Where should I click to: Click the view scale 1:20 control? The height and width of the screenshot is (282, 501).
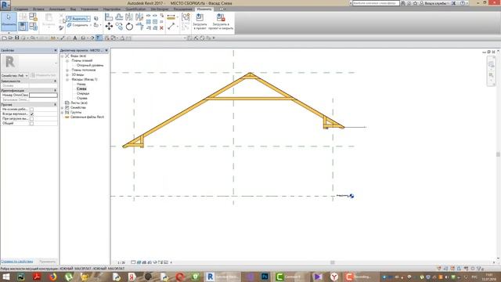click(121, 262)
